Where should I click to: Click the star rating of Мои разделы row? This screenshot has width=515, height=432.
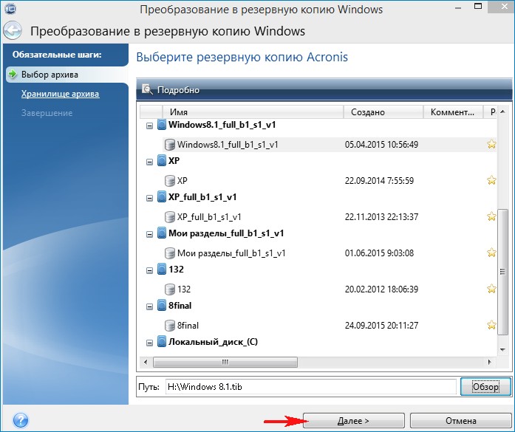coord(491,253)
